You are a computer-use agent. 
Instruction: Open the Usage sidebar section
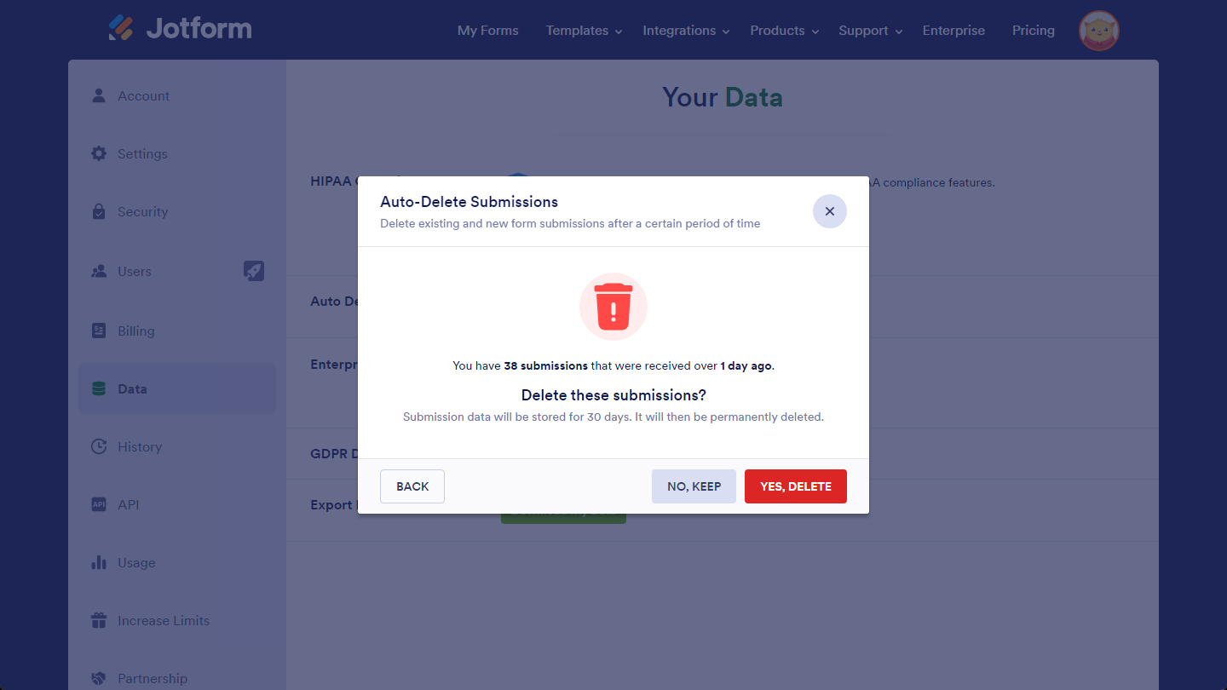(177, 562)
